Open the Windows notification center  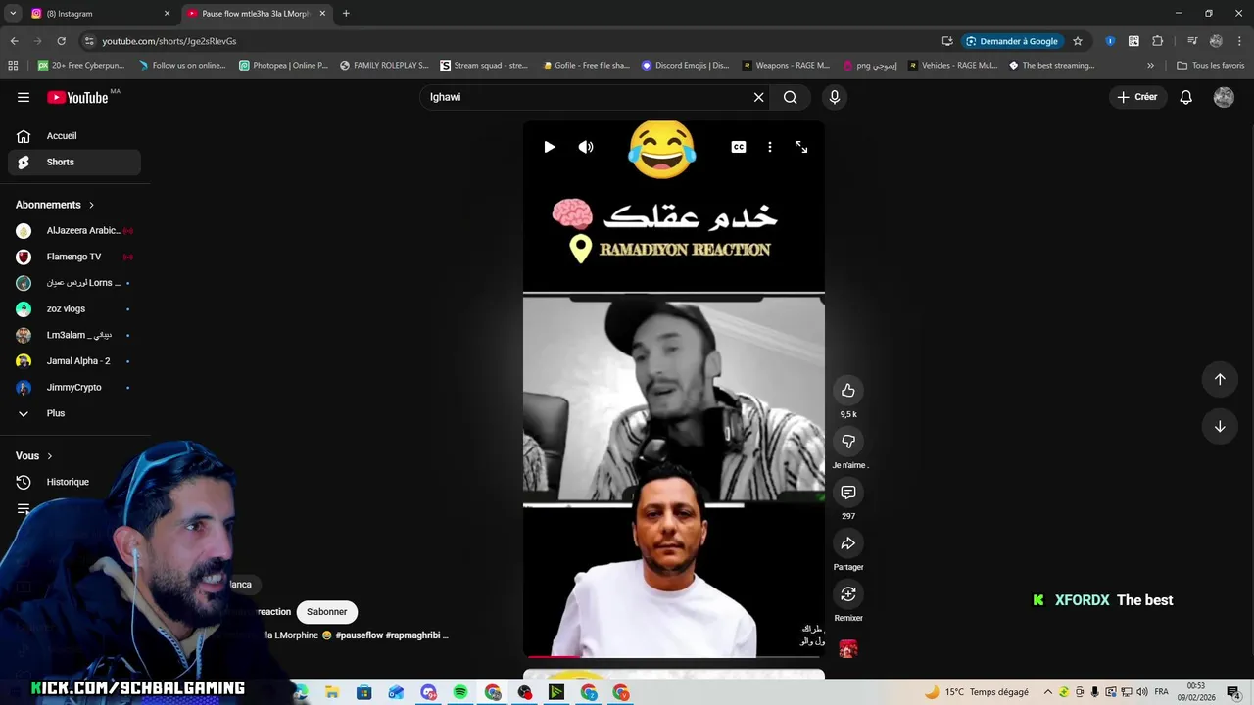[1233, 692]
